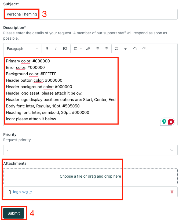The height and width of the screenshot is (221, 183).
Task: Open the logo.svg attachment link
Action: (x=22, y=192)
